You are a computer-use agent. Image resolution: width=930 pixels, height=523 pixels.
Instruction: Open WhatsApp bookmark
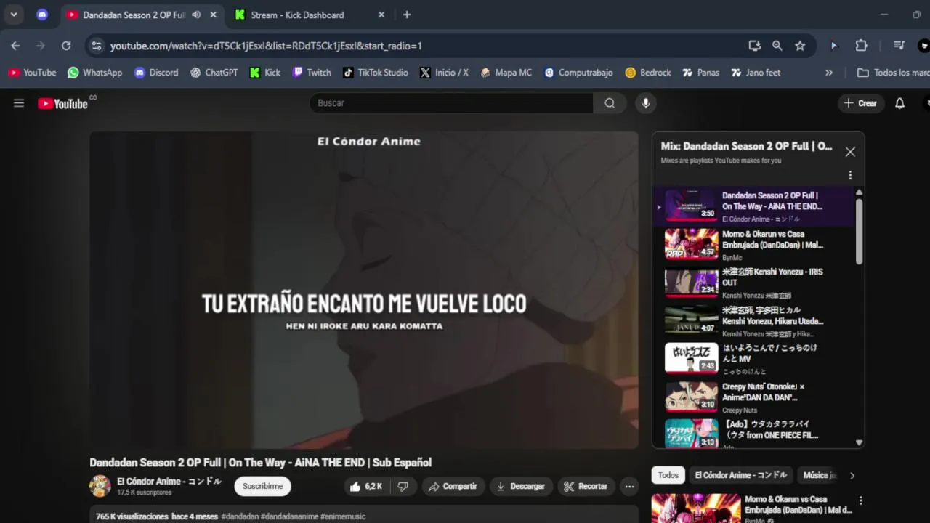(95, 73)
